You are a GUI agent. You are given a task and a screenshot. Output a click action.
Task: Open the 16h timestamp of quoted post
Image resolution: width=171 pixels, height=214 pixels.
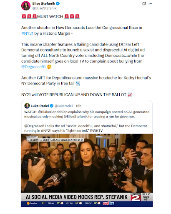78,106
